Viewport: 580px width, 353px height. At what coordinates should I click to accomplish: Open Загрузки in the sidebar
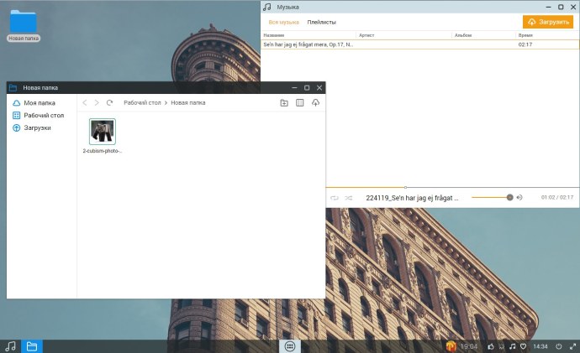point(37,127)
